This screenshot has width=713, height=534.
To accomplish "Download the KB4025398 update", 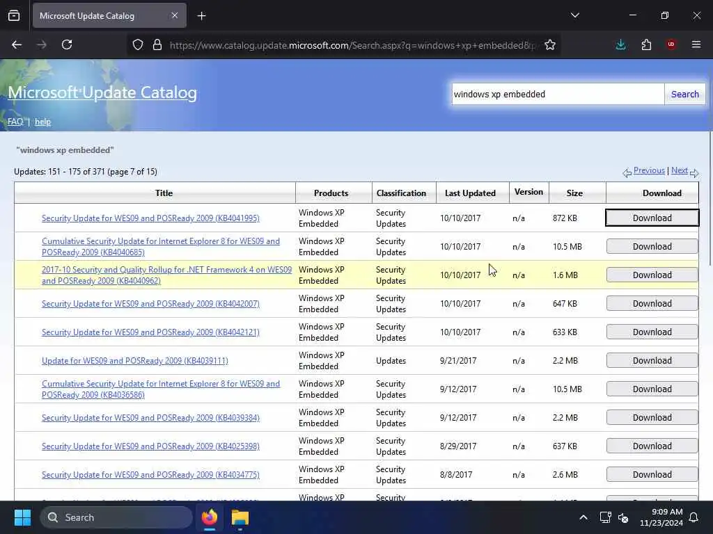I will point(652,446).
